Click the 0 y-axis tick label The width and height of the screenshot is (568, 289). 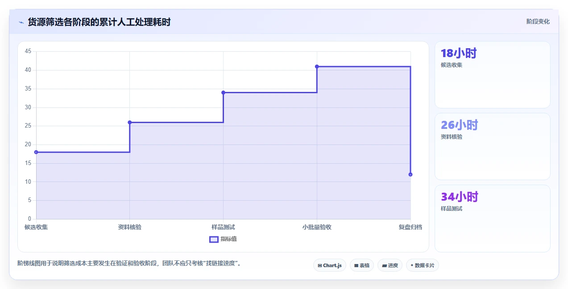coord(30,219)
